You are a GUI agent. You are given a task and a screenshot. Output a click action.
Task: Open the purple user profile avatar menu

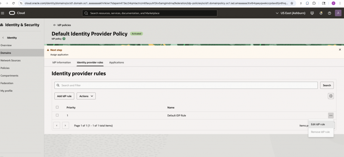[338, 13]
